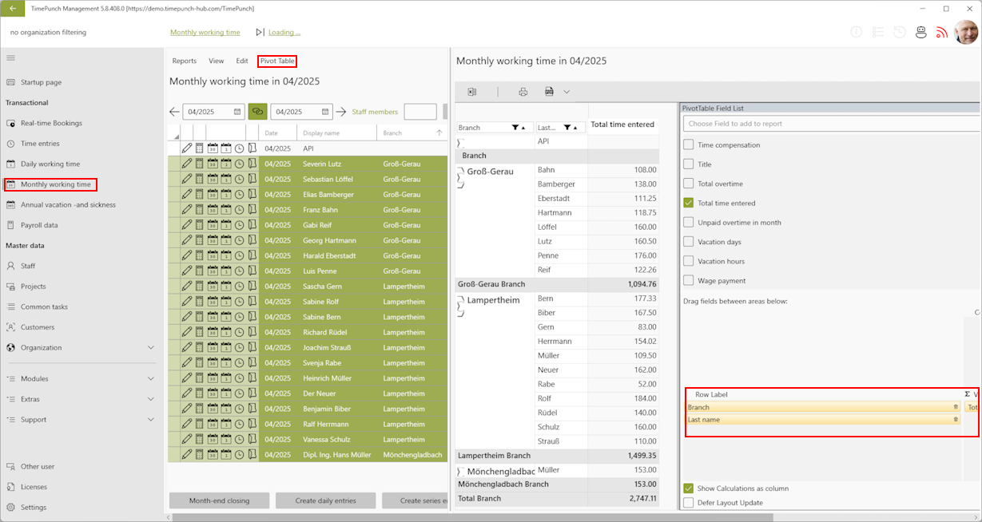This screenshot has height=522, width=982.
Task: Open the info icon in header
Action: coord(857,32)
